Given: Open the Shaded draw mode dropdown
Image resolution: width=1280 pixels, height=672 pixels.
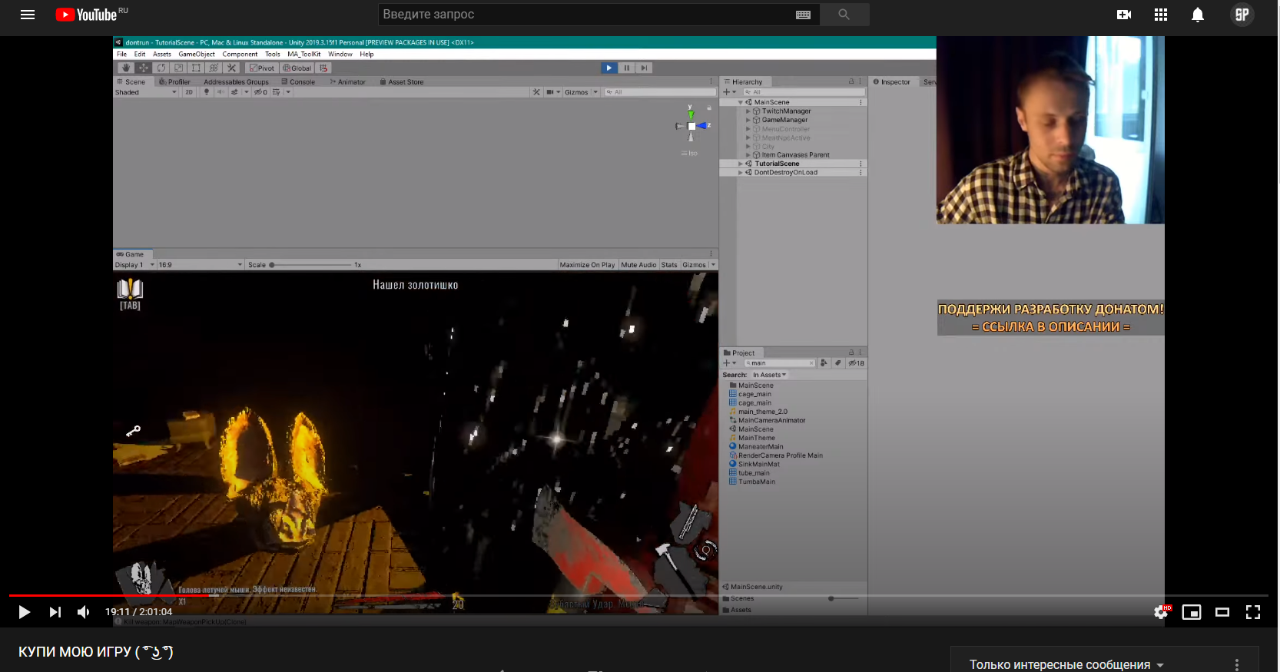Looking at the screenshot, I should pyautogui.click(x=146, y=92).
